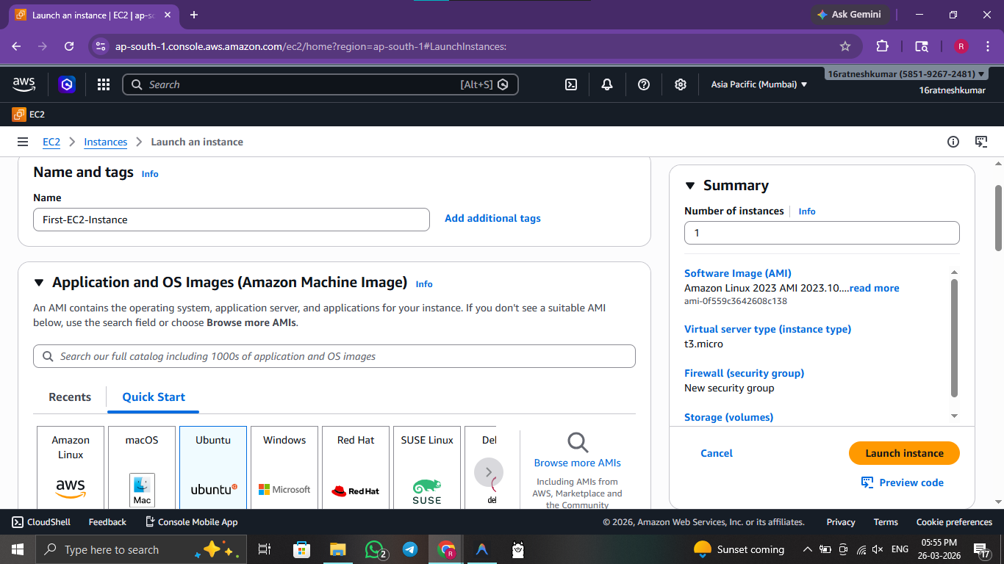Collapse the Summary panel
1004x564 pixels.
coord(690,186)
